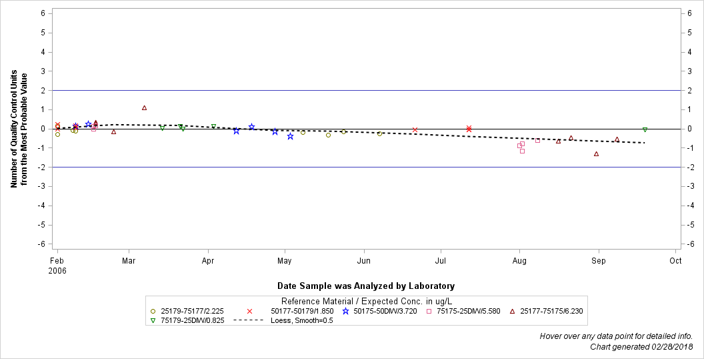704x359 pixels.
Task: Click the legend title Reference Material / Expected Conc.
Action: coord(366,301)
